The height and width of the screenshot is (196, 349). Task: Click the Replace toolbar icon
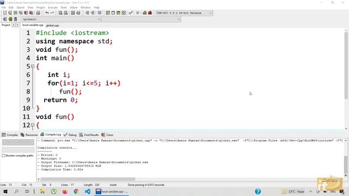tap(65, 13)
